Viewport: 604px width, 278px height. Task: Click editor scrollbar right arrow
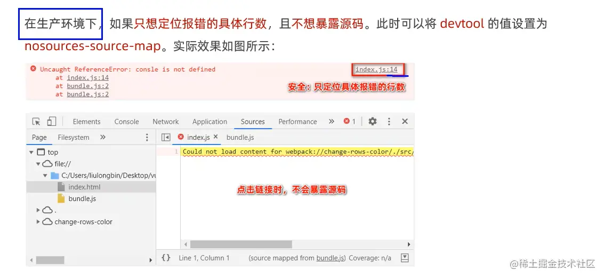[409, 244]
